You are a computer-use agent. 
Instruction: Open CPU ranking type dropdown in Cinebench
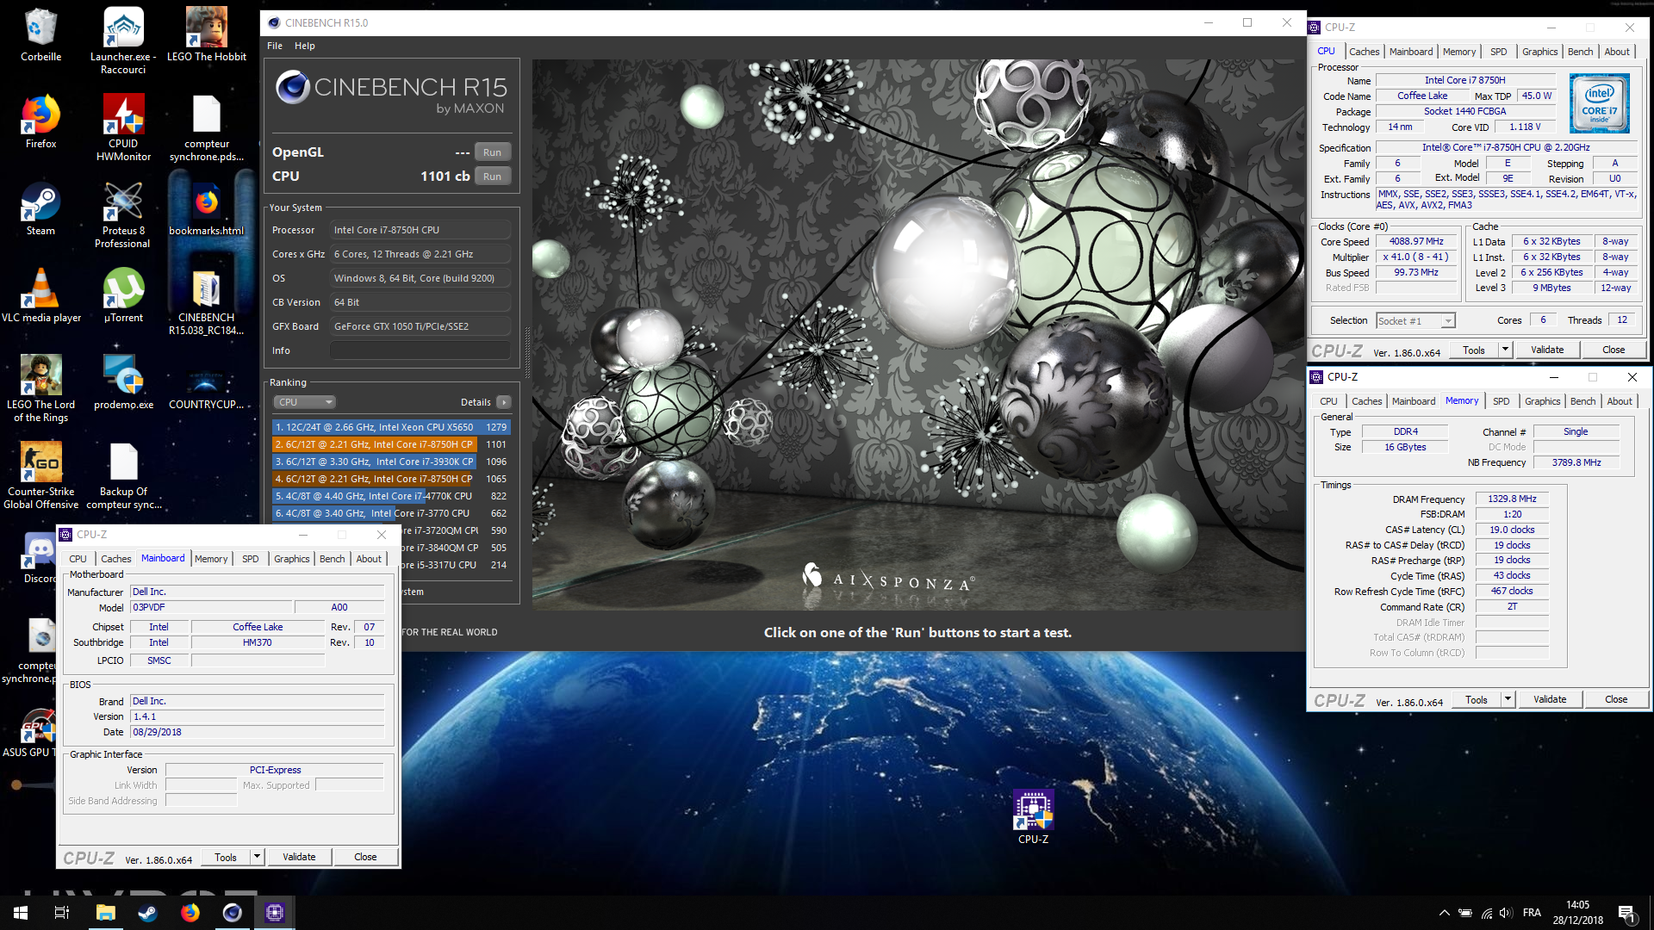click(x=305, y=402)
